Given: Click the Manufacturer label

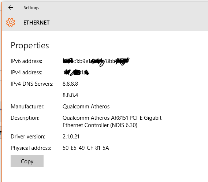Looking at the screenshot, I should pyautogui.click(x=27, y=107).
